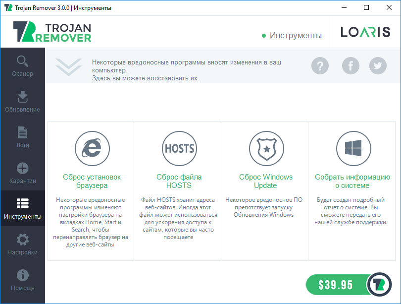Click the question mark help icon

[320, 65]
